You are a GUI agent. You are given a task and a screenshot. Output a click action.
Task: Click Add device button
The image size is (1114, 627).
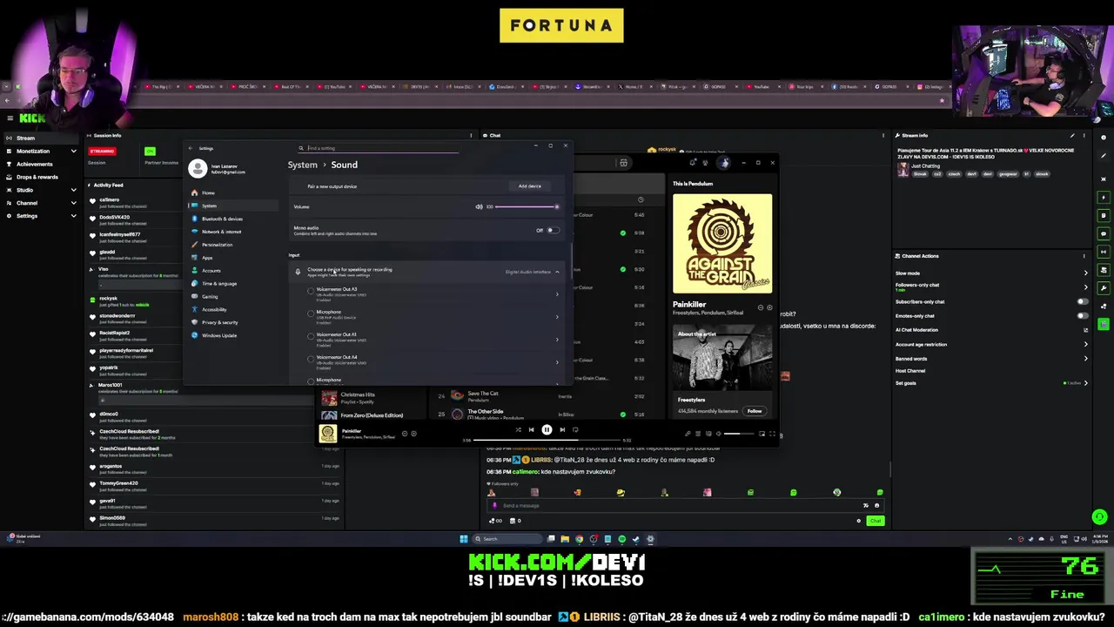tap(530, 186)
